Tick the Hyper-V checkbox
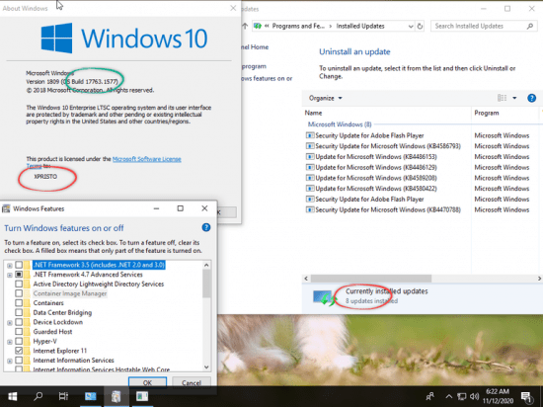Image resolution: width=543 pixels, height=407 pixels. 19,341
